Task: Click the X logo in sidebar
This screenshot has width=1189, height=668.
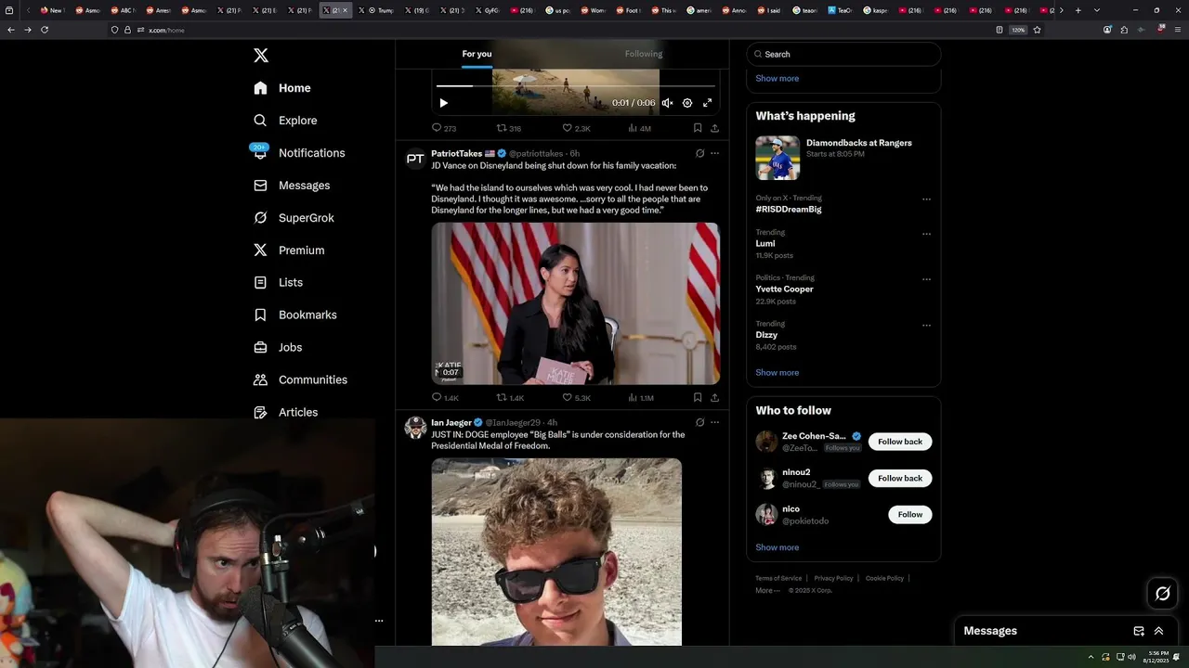Action: coord(261,56)
